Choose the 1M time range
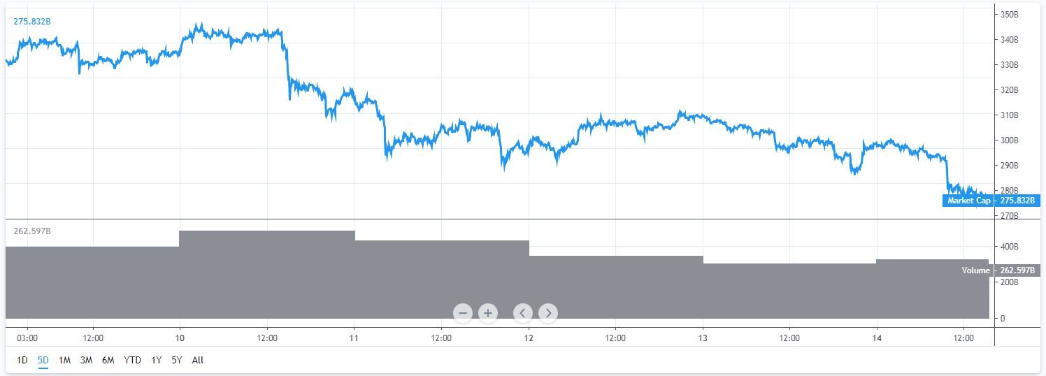Screen dimensions: 1046x376 pyautogui.click(x=64, y=361)
